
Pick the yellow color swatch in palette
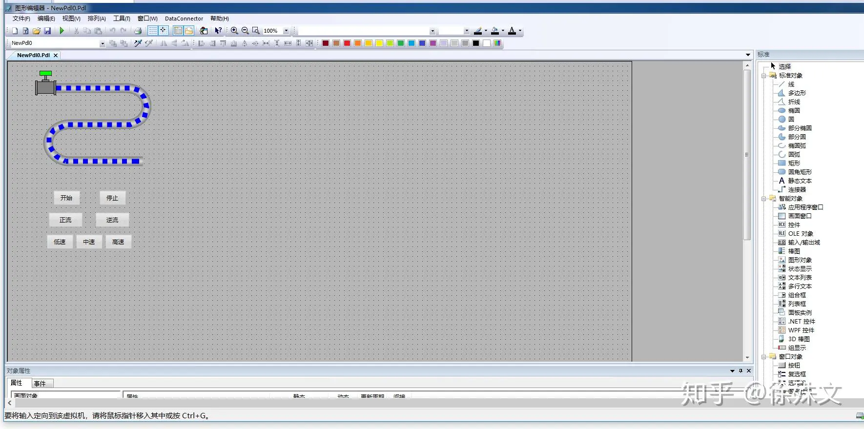coord(379,43)
